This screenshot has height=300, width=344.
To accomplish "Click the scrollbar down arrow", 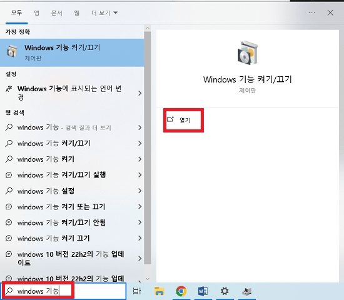I will pos(148,279).
